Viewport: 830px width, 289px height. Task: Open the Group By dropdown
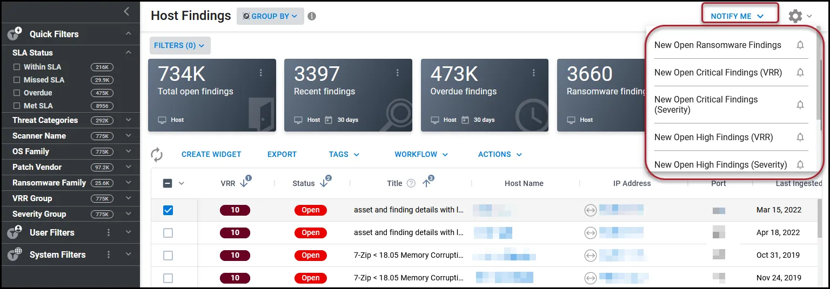click(x=270, y=16)
